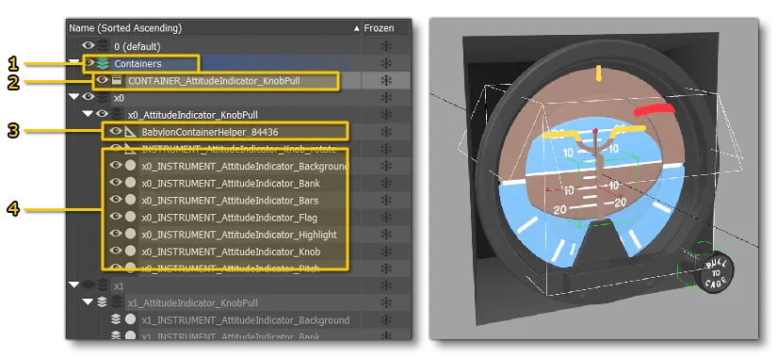777x358 pixels.
Task: Click the Frozen snowflake for x0_INSTRUMENT_AttitudeIndicator_Bank
Action: click(x=386, y=184)
